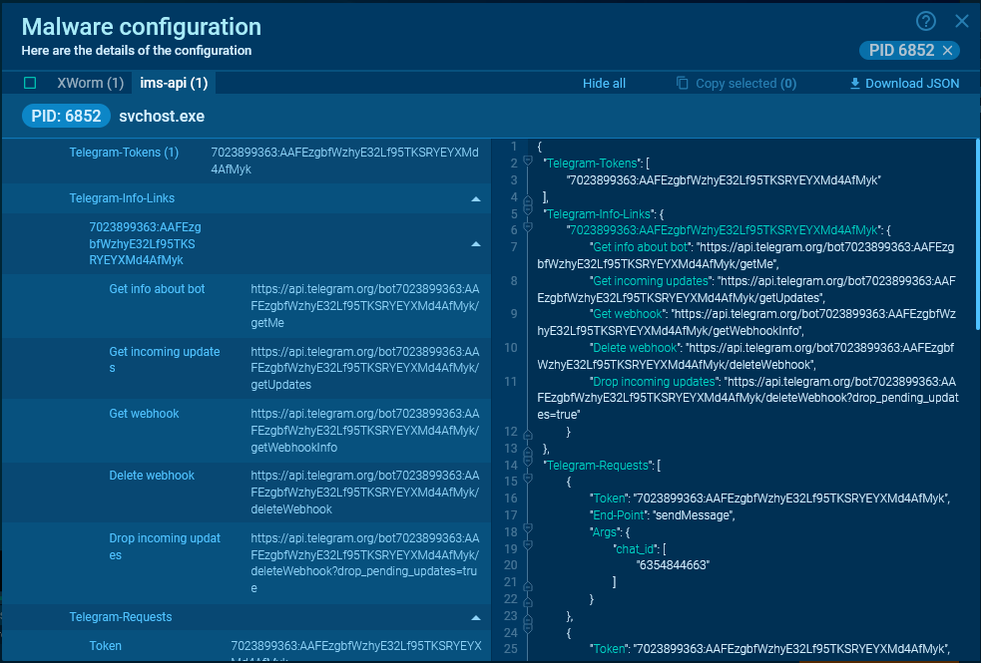Collapse the Telegram-Requests section
Screen dimensions: 981x663
point(476,617)
